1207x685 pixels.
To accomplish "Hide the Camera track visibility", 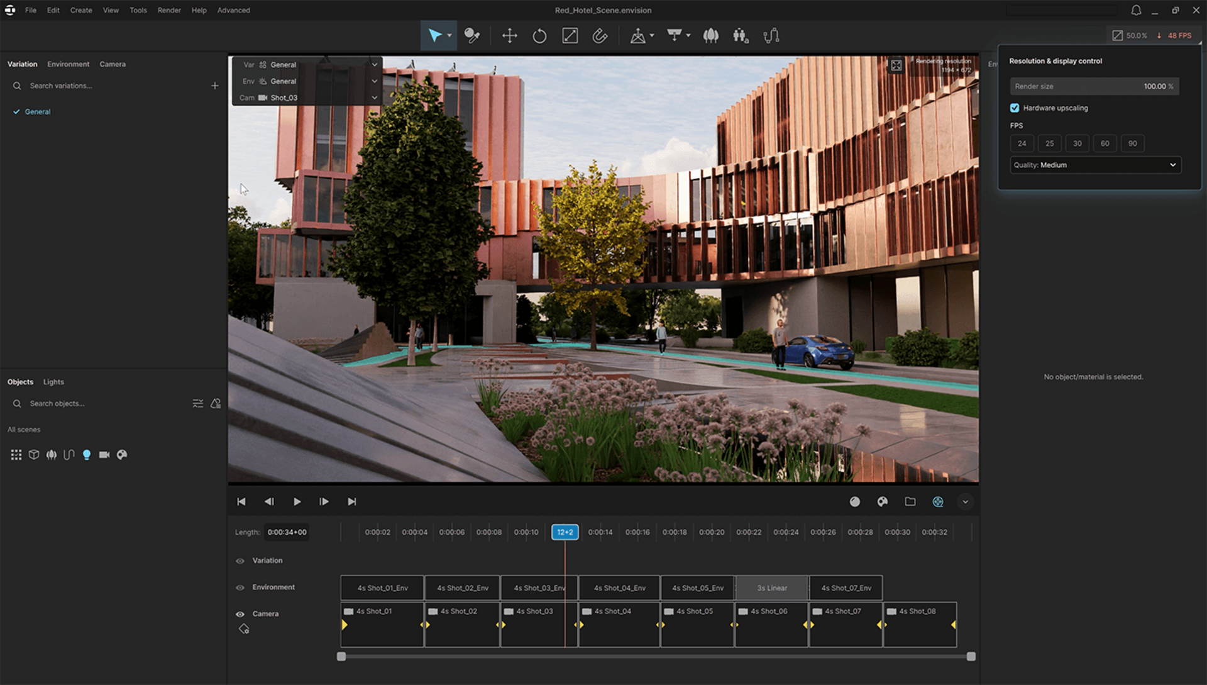I will (240, 614).
